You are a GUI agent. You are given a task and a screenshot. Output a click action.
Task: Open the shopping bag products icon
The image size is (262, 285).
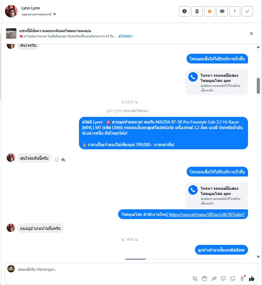[204, 278]
